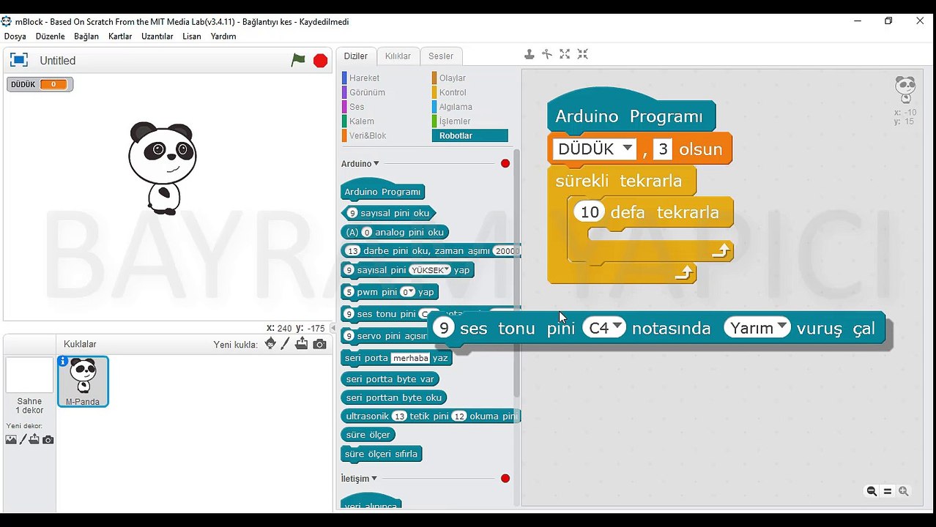
Task: Switch to the Diziler tab
Action: point(356,56)
